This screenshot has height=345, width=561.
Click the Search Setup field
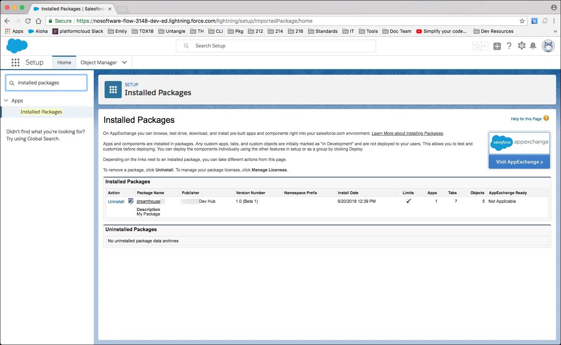(276, 46)
